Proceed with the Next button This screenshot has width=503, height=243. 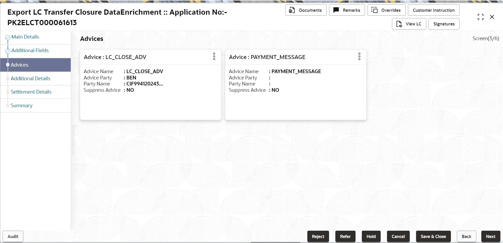491,236
